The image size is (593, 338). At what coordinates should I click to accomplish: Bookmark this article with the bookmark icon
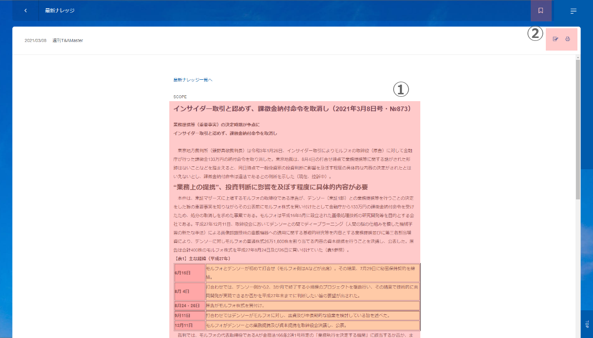pyautogui.click(x=540, y=11)
